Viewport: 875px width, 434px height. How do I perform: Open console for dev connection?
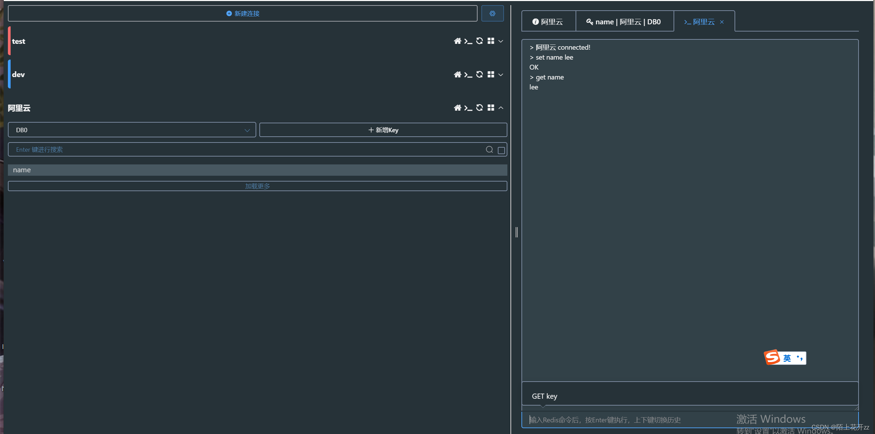pyautogui.click(x=468, y=74)
